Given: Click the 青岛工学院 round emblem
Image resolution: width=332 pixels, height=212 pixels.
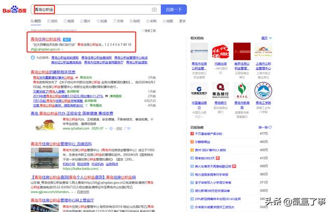Looking at the screenshot, I should 263,91.
